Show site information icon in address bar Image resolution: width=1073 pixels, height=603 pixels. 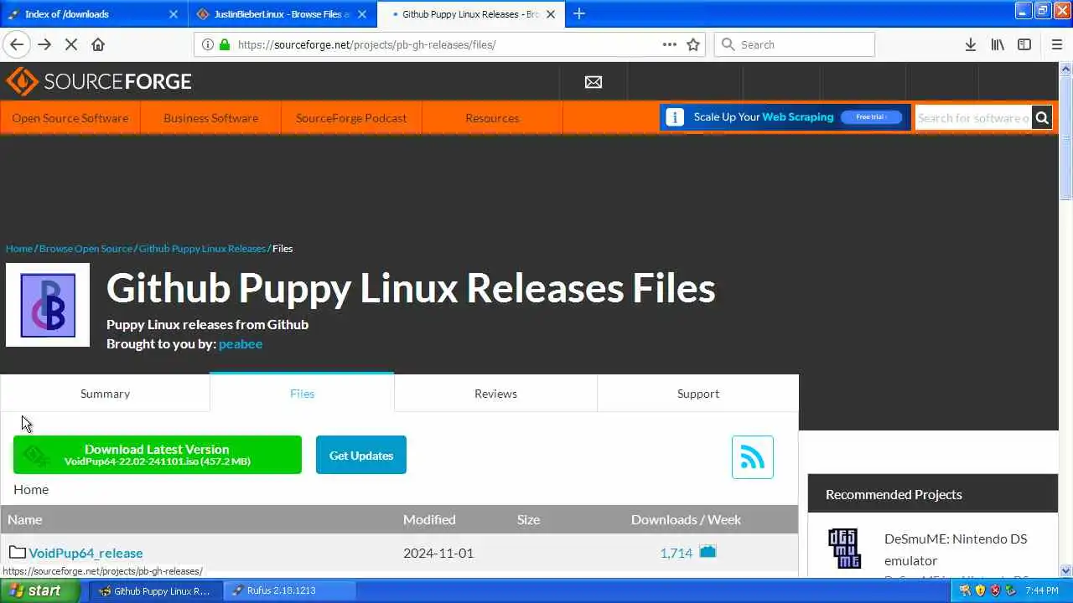208,44
